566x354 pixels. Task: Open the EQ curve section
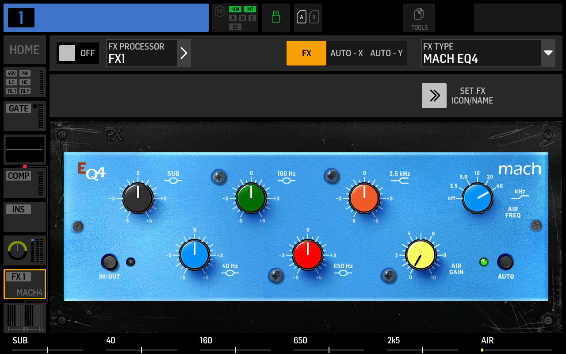[25, 150]
